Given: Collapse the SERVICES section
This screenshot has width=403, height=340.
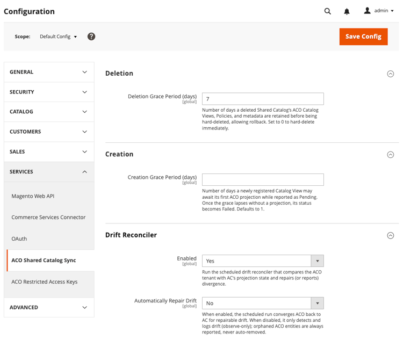Looking at the screenshot, I should [x=49, y=172].
